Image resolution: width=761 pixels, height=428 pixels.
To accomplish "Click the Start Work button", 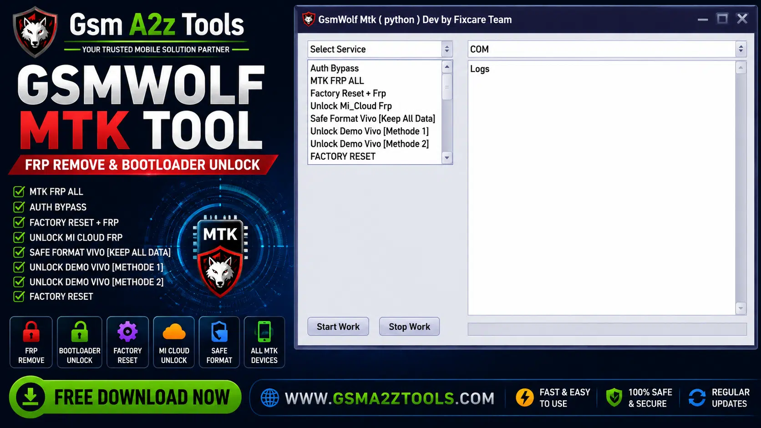I will (x=338, y=327).
